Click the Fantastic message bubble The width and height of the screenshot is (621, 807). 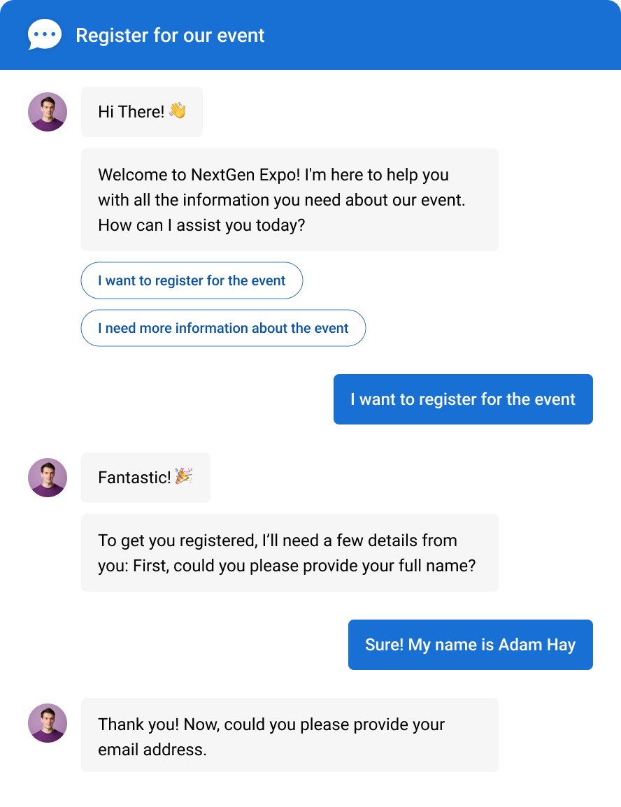145,478
